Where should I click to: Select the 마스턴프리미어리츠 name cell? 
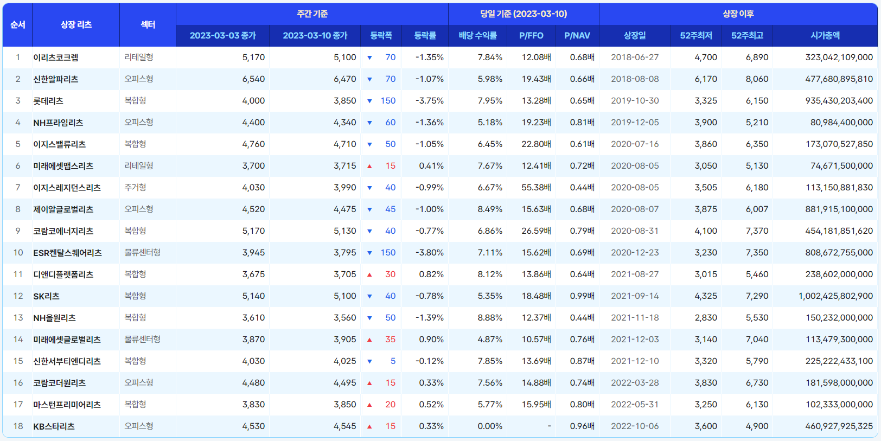click(76, 405)
